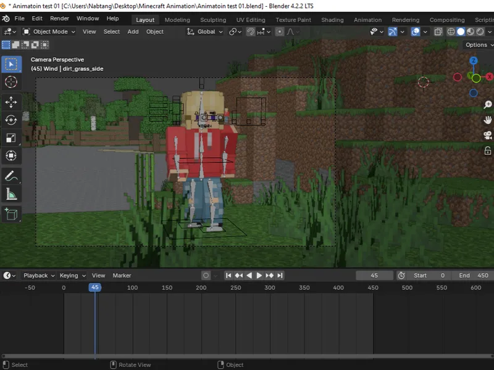Pick the Measure tool

11,194
